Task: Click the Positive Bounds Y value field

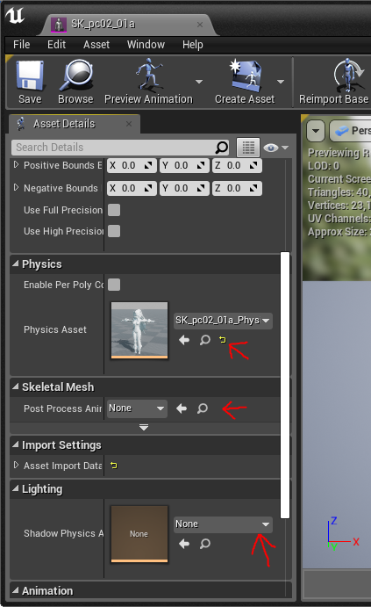Action: [184, 166]
